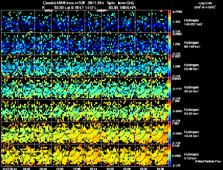Screen dimensions: 223x170
Task: Select the 13-24 keV image at 19:38
Action: [160, 133]
